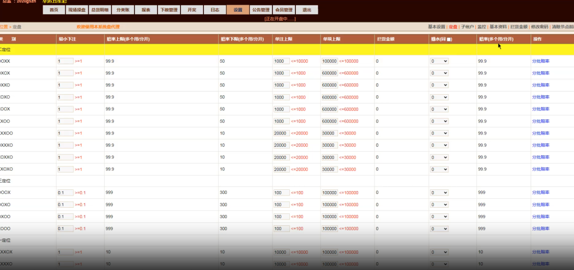Open the 子帐户 sub-tab
This screenshot has height=270, width=574.
click(x=467, y=26)
